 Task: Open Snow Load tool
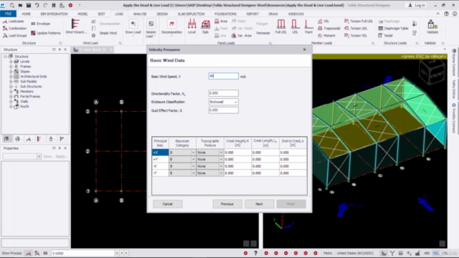[x=133, y=28]
